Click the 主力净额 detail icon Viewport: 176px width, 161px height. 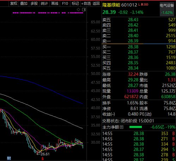pyautogui.click(x=122, y=127)
